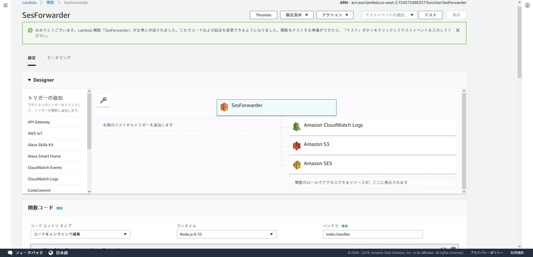
Task: Click the orange Lambda icon in SesForwarder box
Action: coord(224,107)
